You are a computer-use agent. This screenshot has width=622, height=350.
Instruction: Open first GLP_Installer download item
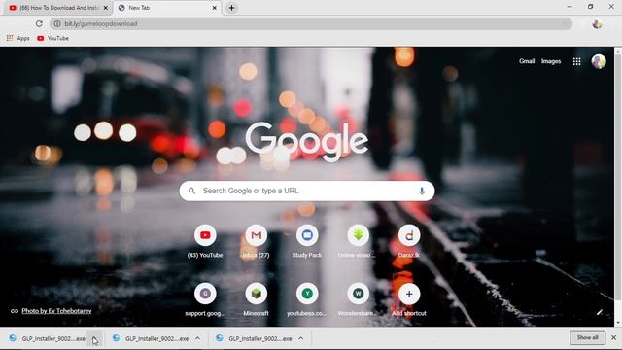[x=48, y=338]
